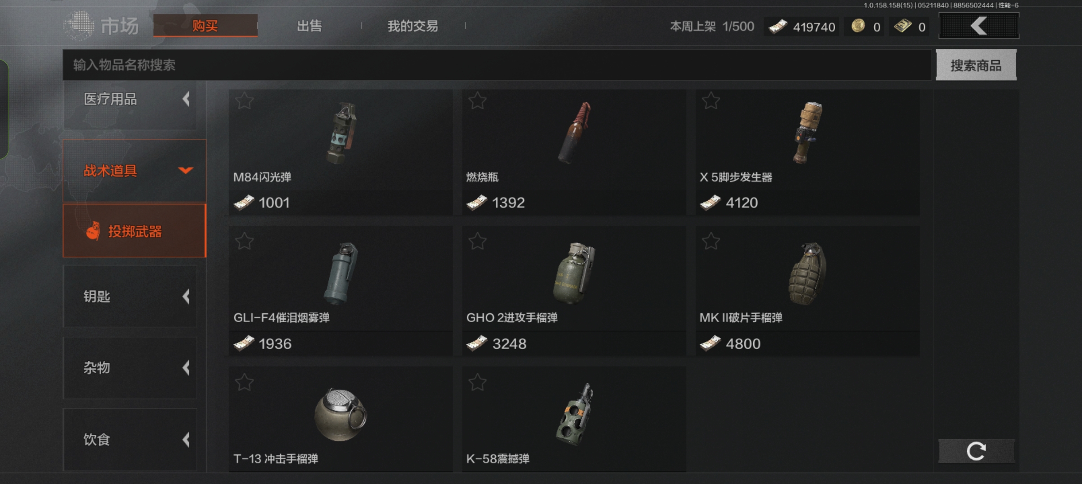This screenshot has height=484, width=1082.
Task: Expand the 钥匙 category
Action: [x=130, y=296]
